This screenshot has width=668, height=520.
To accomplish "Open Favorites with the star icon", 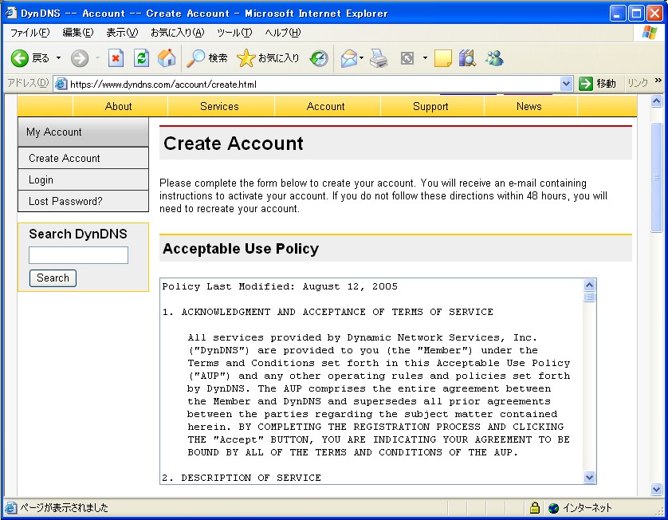I will point(246,58).
